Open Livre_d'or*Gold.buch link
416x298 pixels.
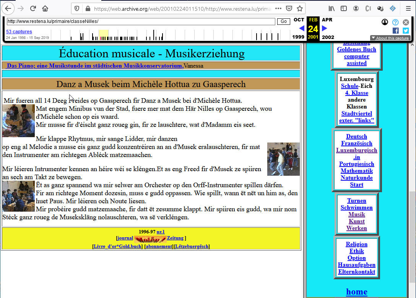click(x=117, y=246)
